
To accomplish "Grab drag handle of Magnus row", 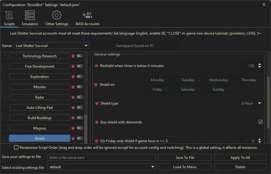I will click(x=5, y=128).
